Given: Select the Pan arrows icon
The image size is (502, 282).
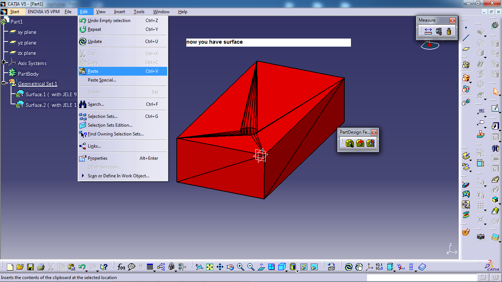Looking at the screenshot, I should click(220, 267).
